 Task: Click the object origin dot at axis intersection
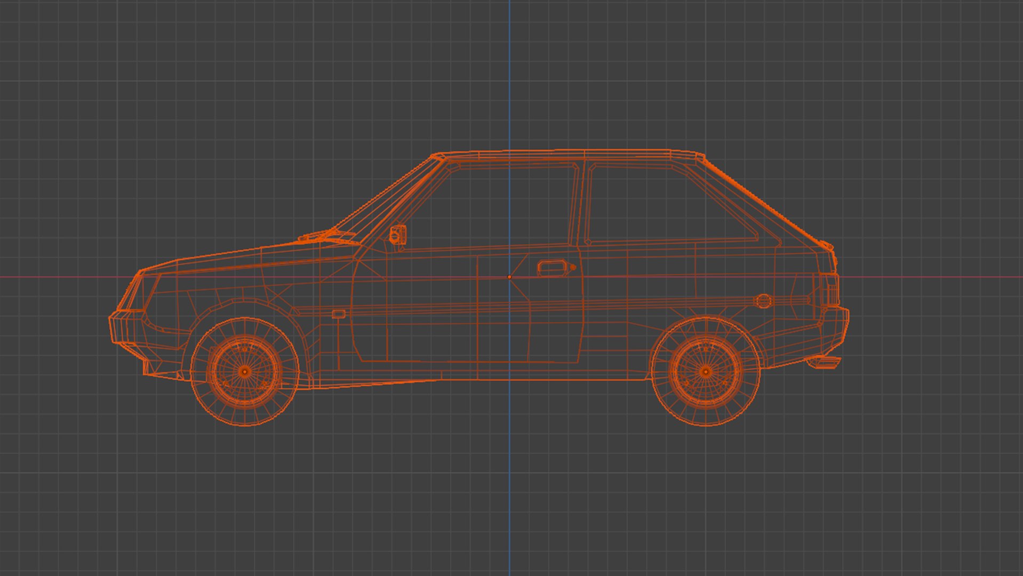509,277
